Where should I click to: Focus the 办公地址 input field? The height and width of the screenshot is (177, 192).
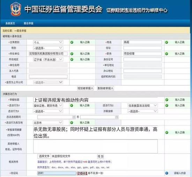142,71
